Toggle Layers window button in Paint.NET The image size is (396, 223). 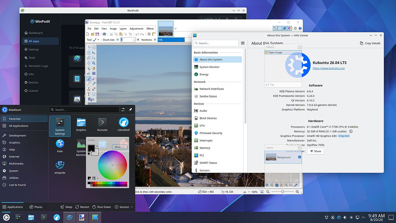point(285,28)
